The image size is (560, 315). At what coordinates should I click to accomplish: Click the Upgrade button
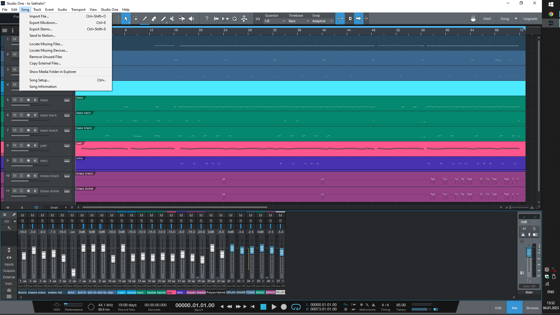pyautogui.click(x=530, y=19)
